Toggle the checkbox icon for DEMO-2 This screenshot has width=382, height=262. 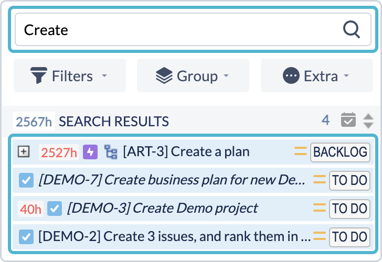pyautogui.click(x=26, y=237)
